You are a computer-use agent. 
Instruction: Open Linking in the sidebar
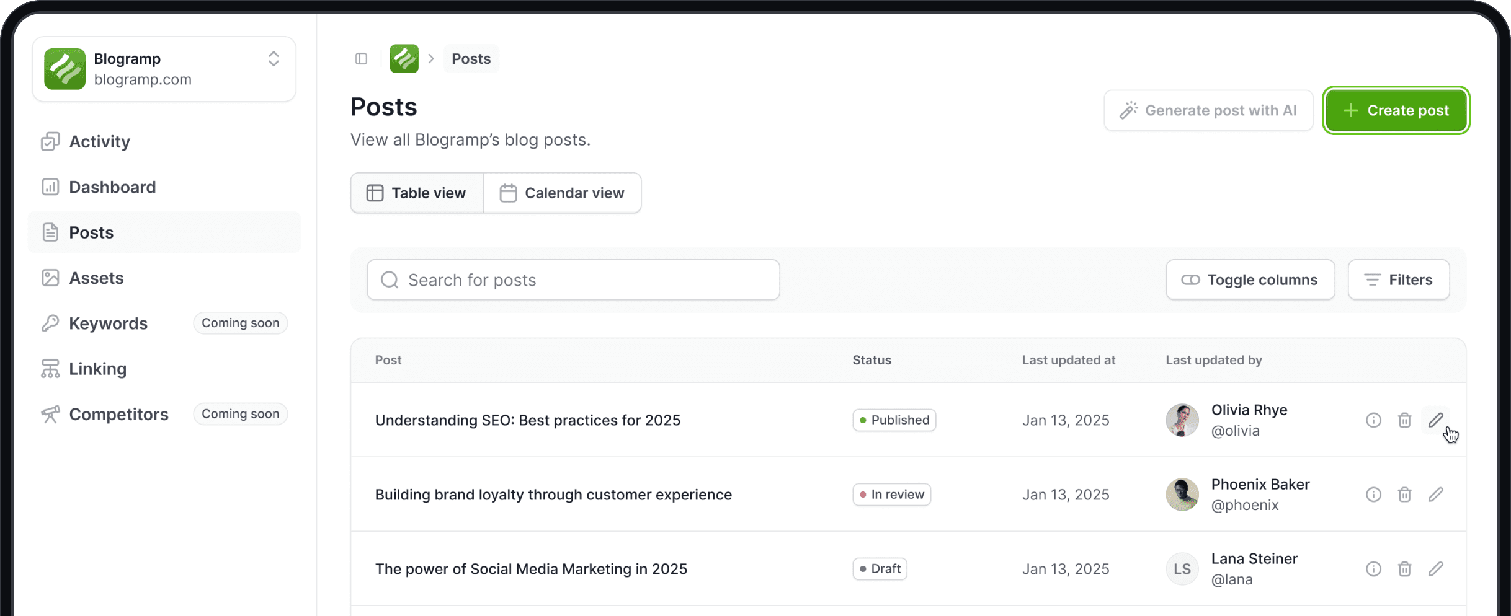click(164, 369)
